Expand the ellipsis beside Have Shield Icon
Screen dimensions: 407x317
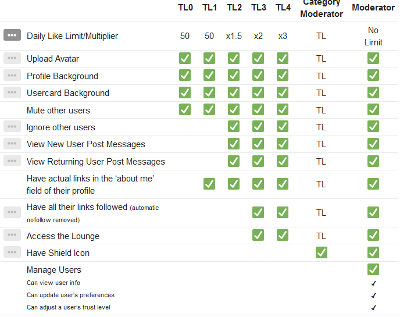[x=12, y=252]
